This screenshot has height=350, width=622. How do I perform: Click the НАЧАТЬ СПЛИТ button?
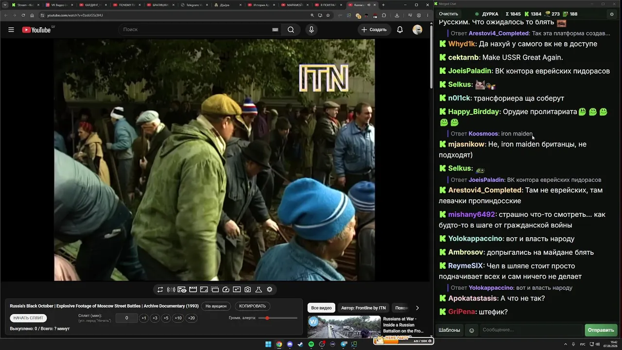pos(28,318)
